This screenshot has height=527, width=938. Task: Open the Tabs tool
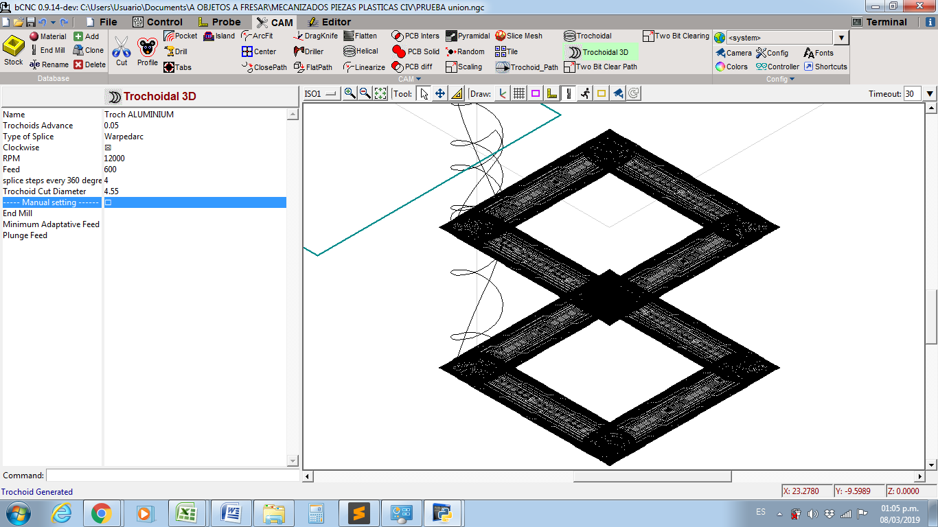click(178, 67)
